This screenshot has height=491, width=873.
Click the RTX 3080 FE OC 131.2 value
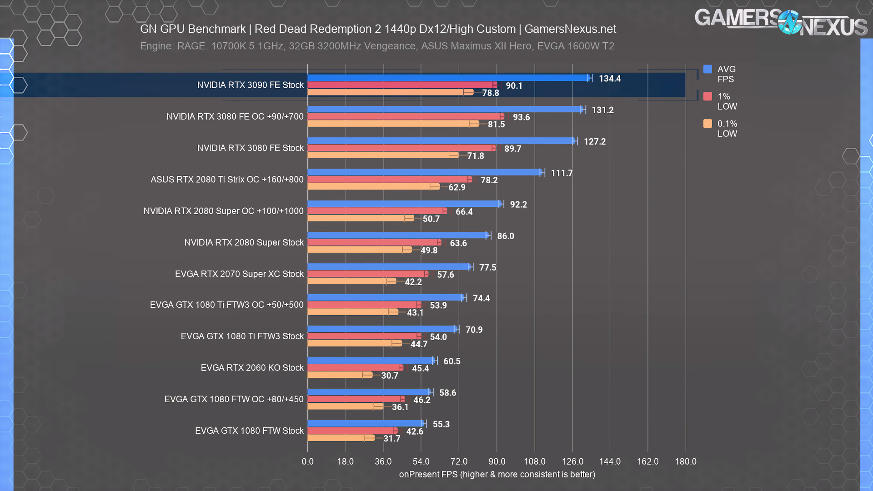[602, 110]
